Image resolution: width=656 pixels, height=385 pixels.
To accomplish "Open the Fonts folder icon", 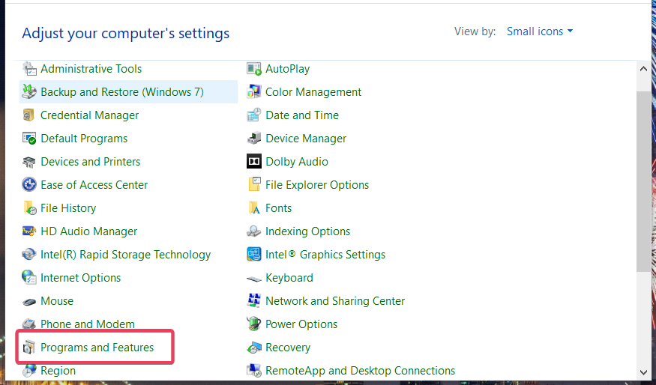I will (254, 207).
